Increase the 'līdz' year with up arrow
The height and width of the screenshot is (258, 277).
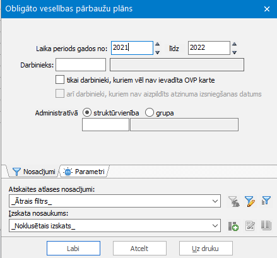234,44
